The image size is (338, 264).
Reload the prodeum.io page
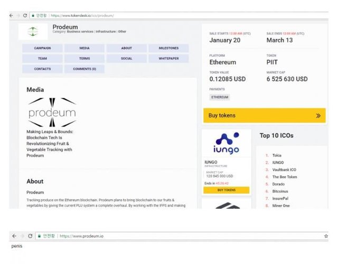[x=30, y=236]
